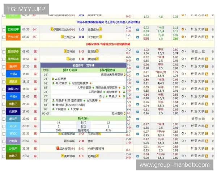Expand the blue arrow icon in 墨西联春 08:00 row
The height and width of the screenshot is (174, 217).
coord(137,51)
